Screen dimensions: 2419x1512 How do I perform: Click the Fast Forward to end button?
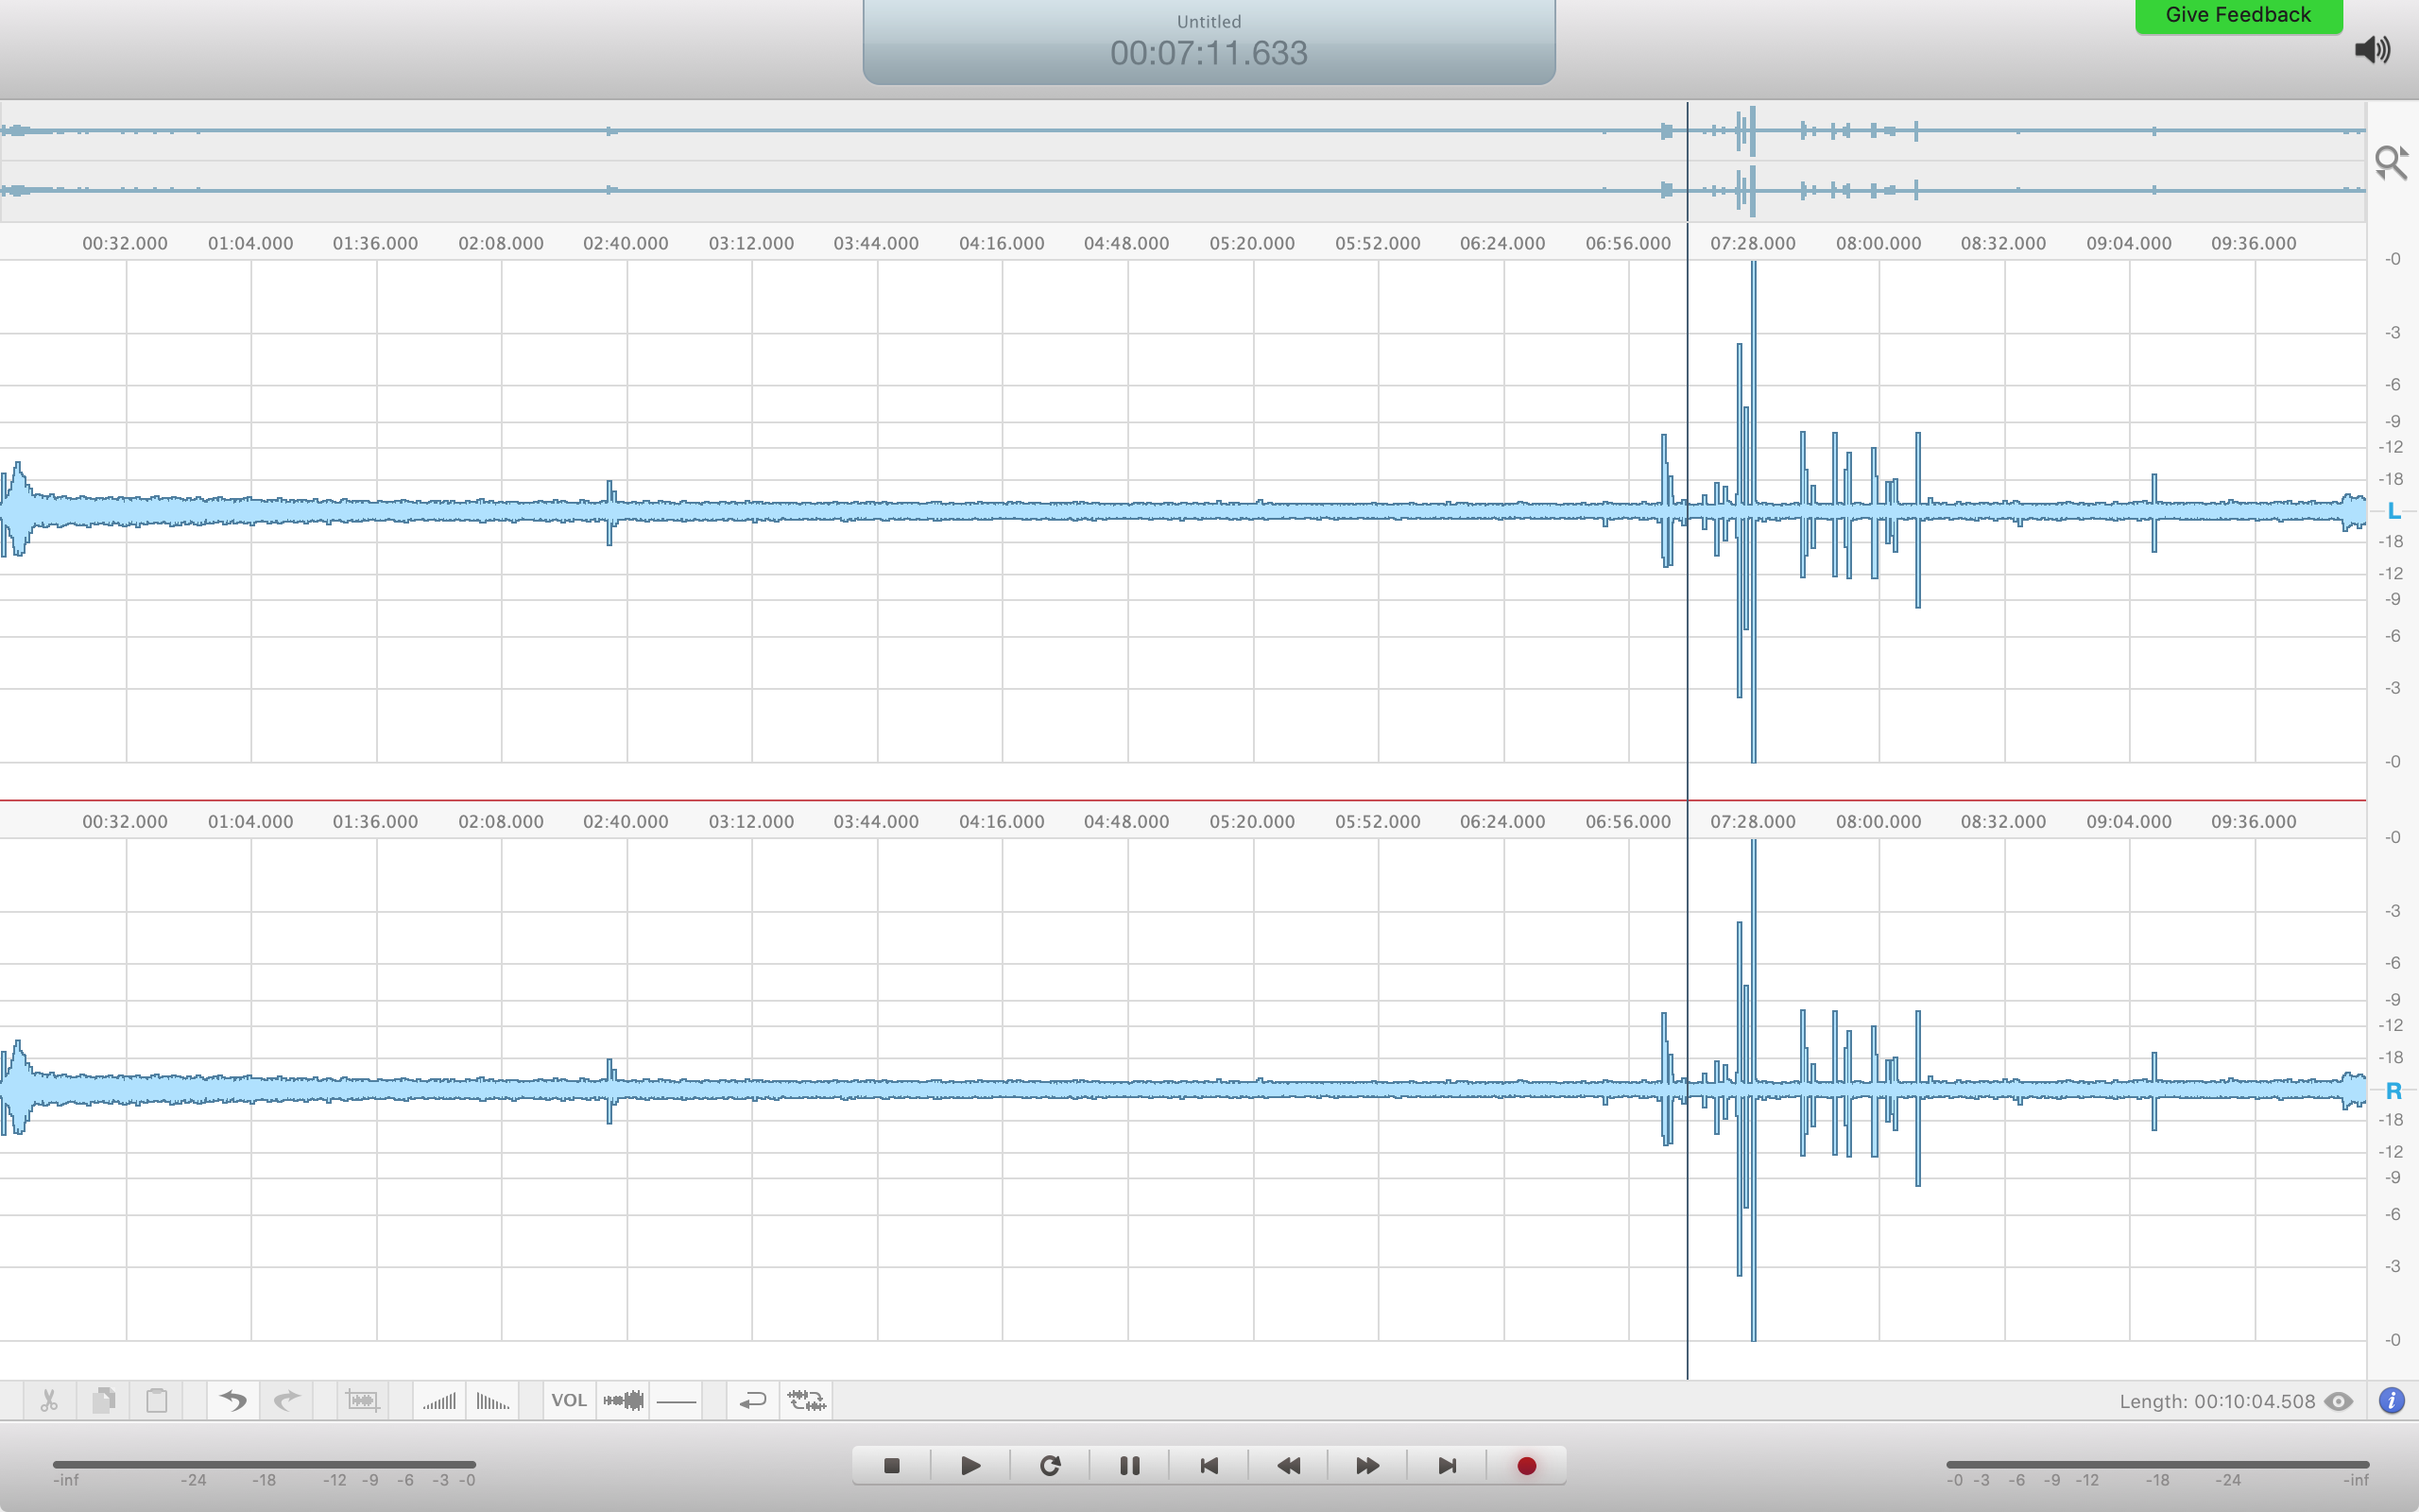coord(1444,1463)
